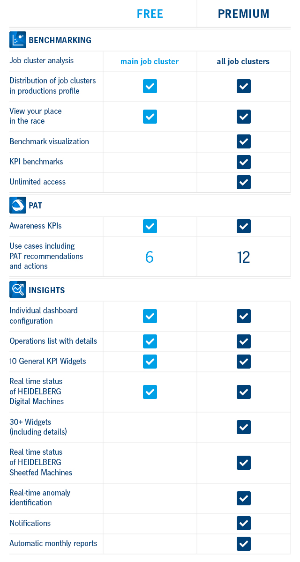Click the Insights magnifier chart icon
The width and height of the screenshot is (300, 562).
click(x=18, y=290)
